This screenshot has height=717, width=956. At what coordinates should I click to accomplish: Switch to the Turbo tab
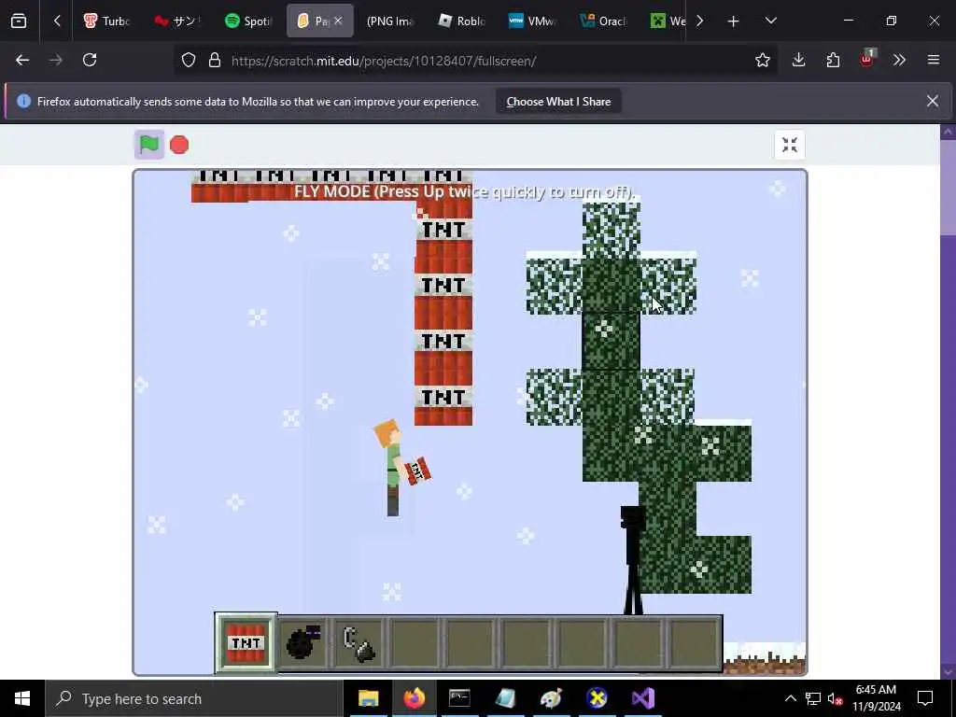point(107,21)
